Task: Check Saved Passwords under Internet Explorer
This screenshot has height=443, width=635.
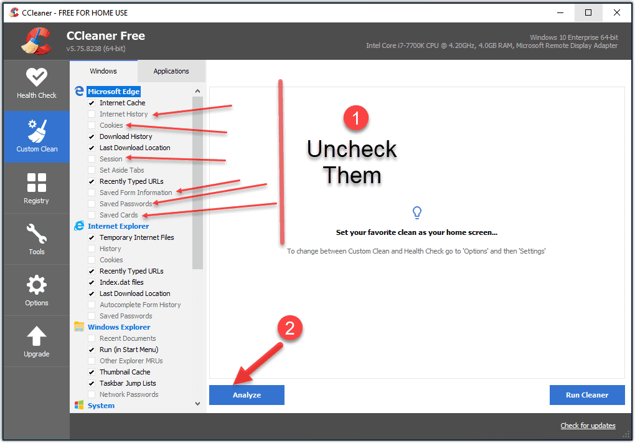Action: pyautogui.click(x=91, y=315)
